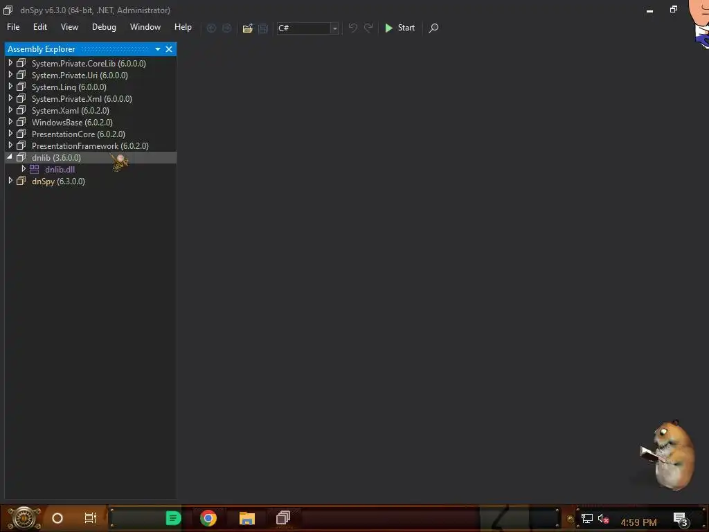Expand the System.Private.Xml node
This screenshot has height=532, width=709.
pyautogui.click(x=10, y=98)
